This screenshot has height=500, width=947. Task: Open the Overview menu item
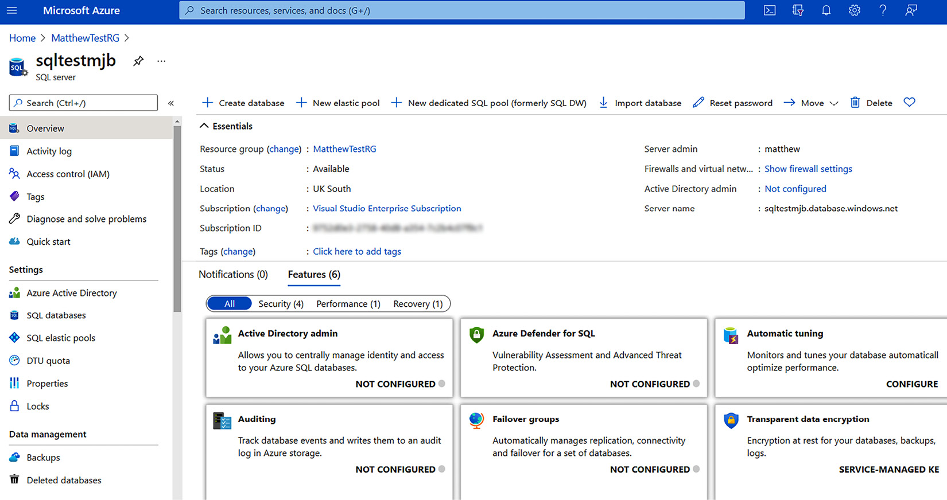(x=86, y=128)
